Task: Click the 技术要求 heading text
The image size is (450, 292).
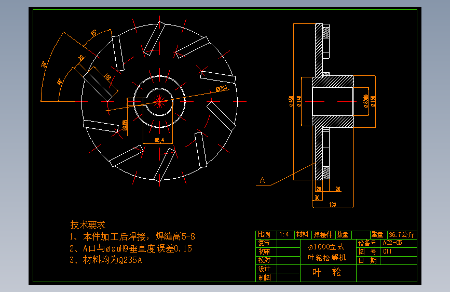Action: coord(88,225)
